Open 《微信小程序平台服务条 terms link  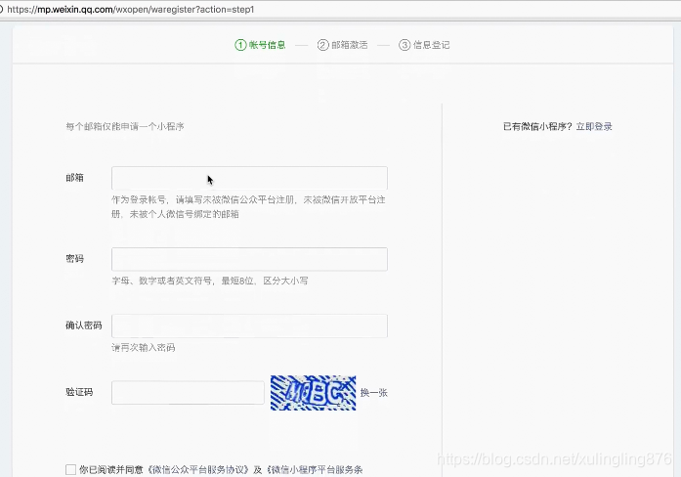(x=315, y=469)
